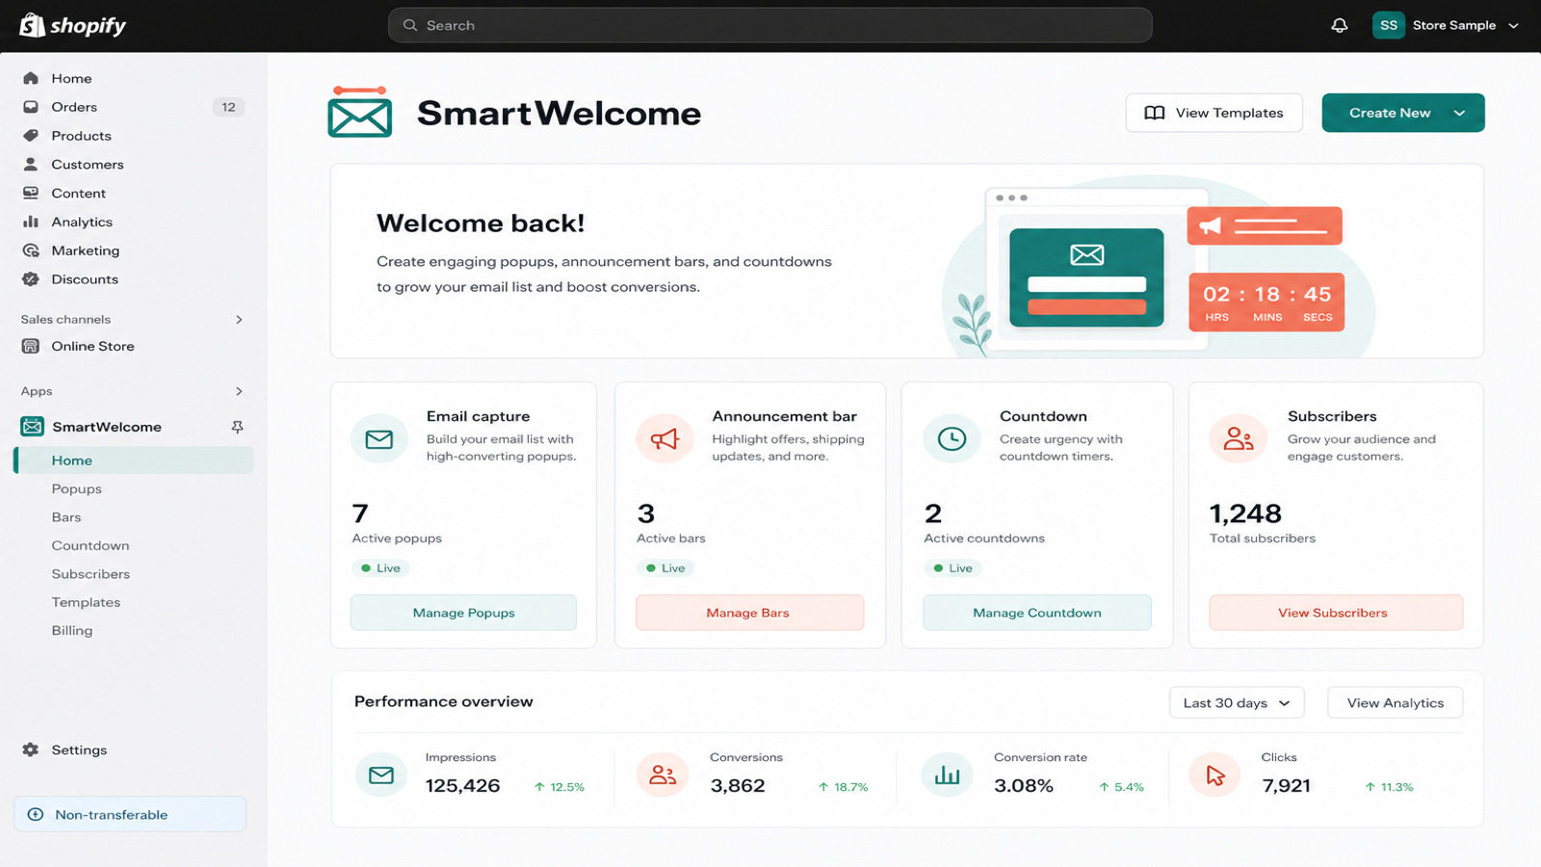Click the Content icon in sidebar

click(x=31, y=194)
